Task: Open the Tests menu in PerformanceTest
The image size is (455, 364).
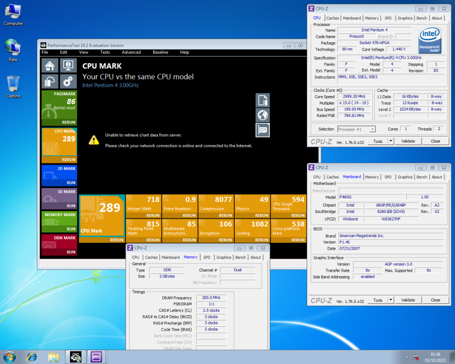Action: tap(105, 52)
